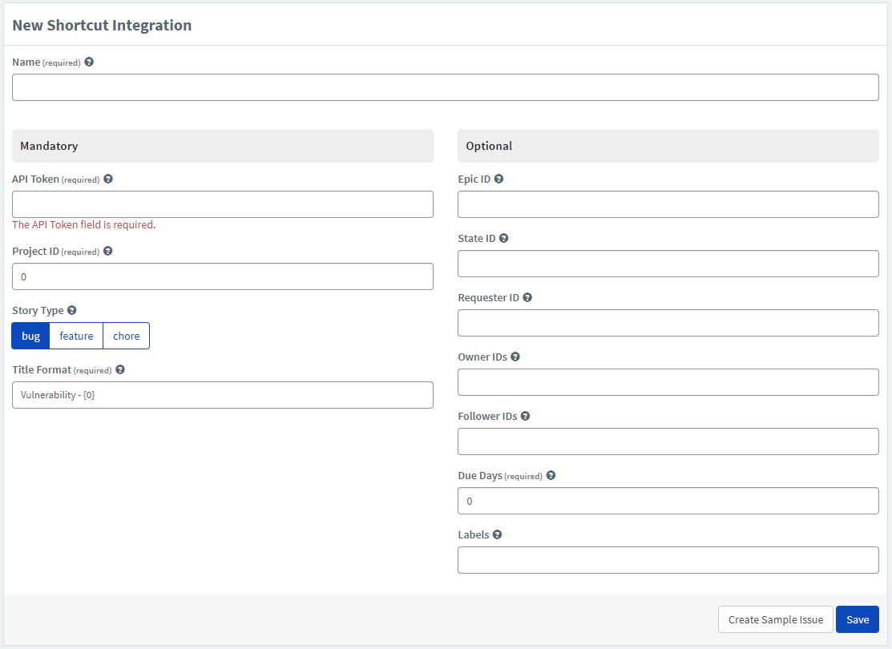Select the chore story type
This screenshot has height=649, width=892.
tap(127, 336)
